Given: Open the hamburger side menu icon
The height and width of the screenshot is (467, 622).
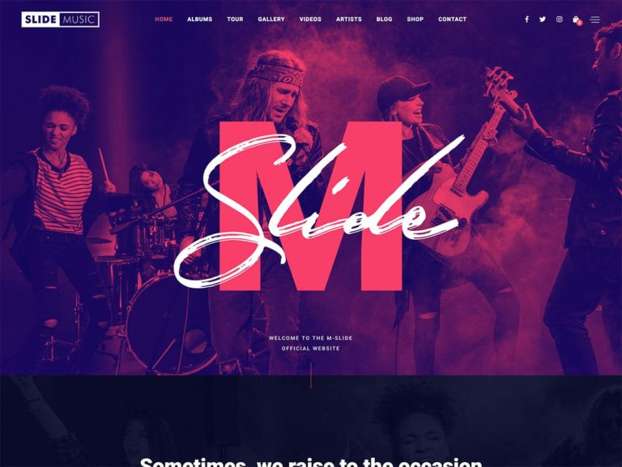Looking at the screenshot, I should [595, 19].
